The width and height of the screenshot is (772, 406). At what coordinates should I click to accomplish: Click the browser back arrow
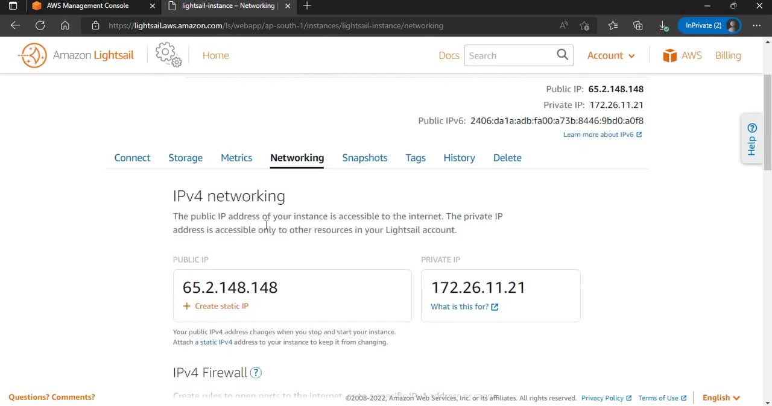click(x=15, y=25)
